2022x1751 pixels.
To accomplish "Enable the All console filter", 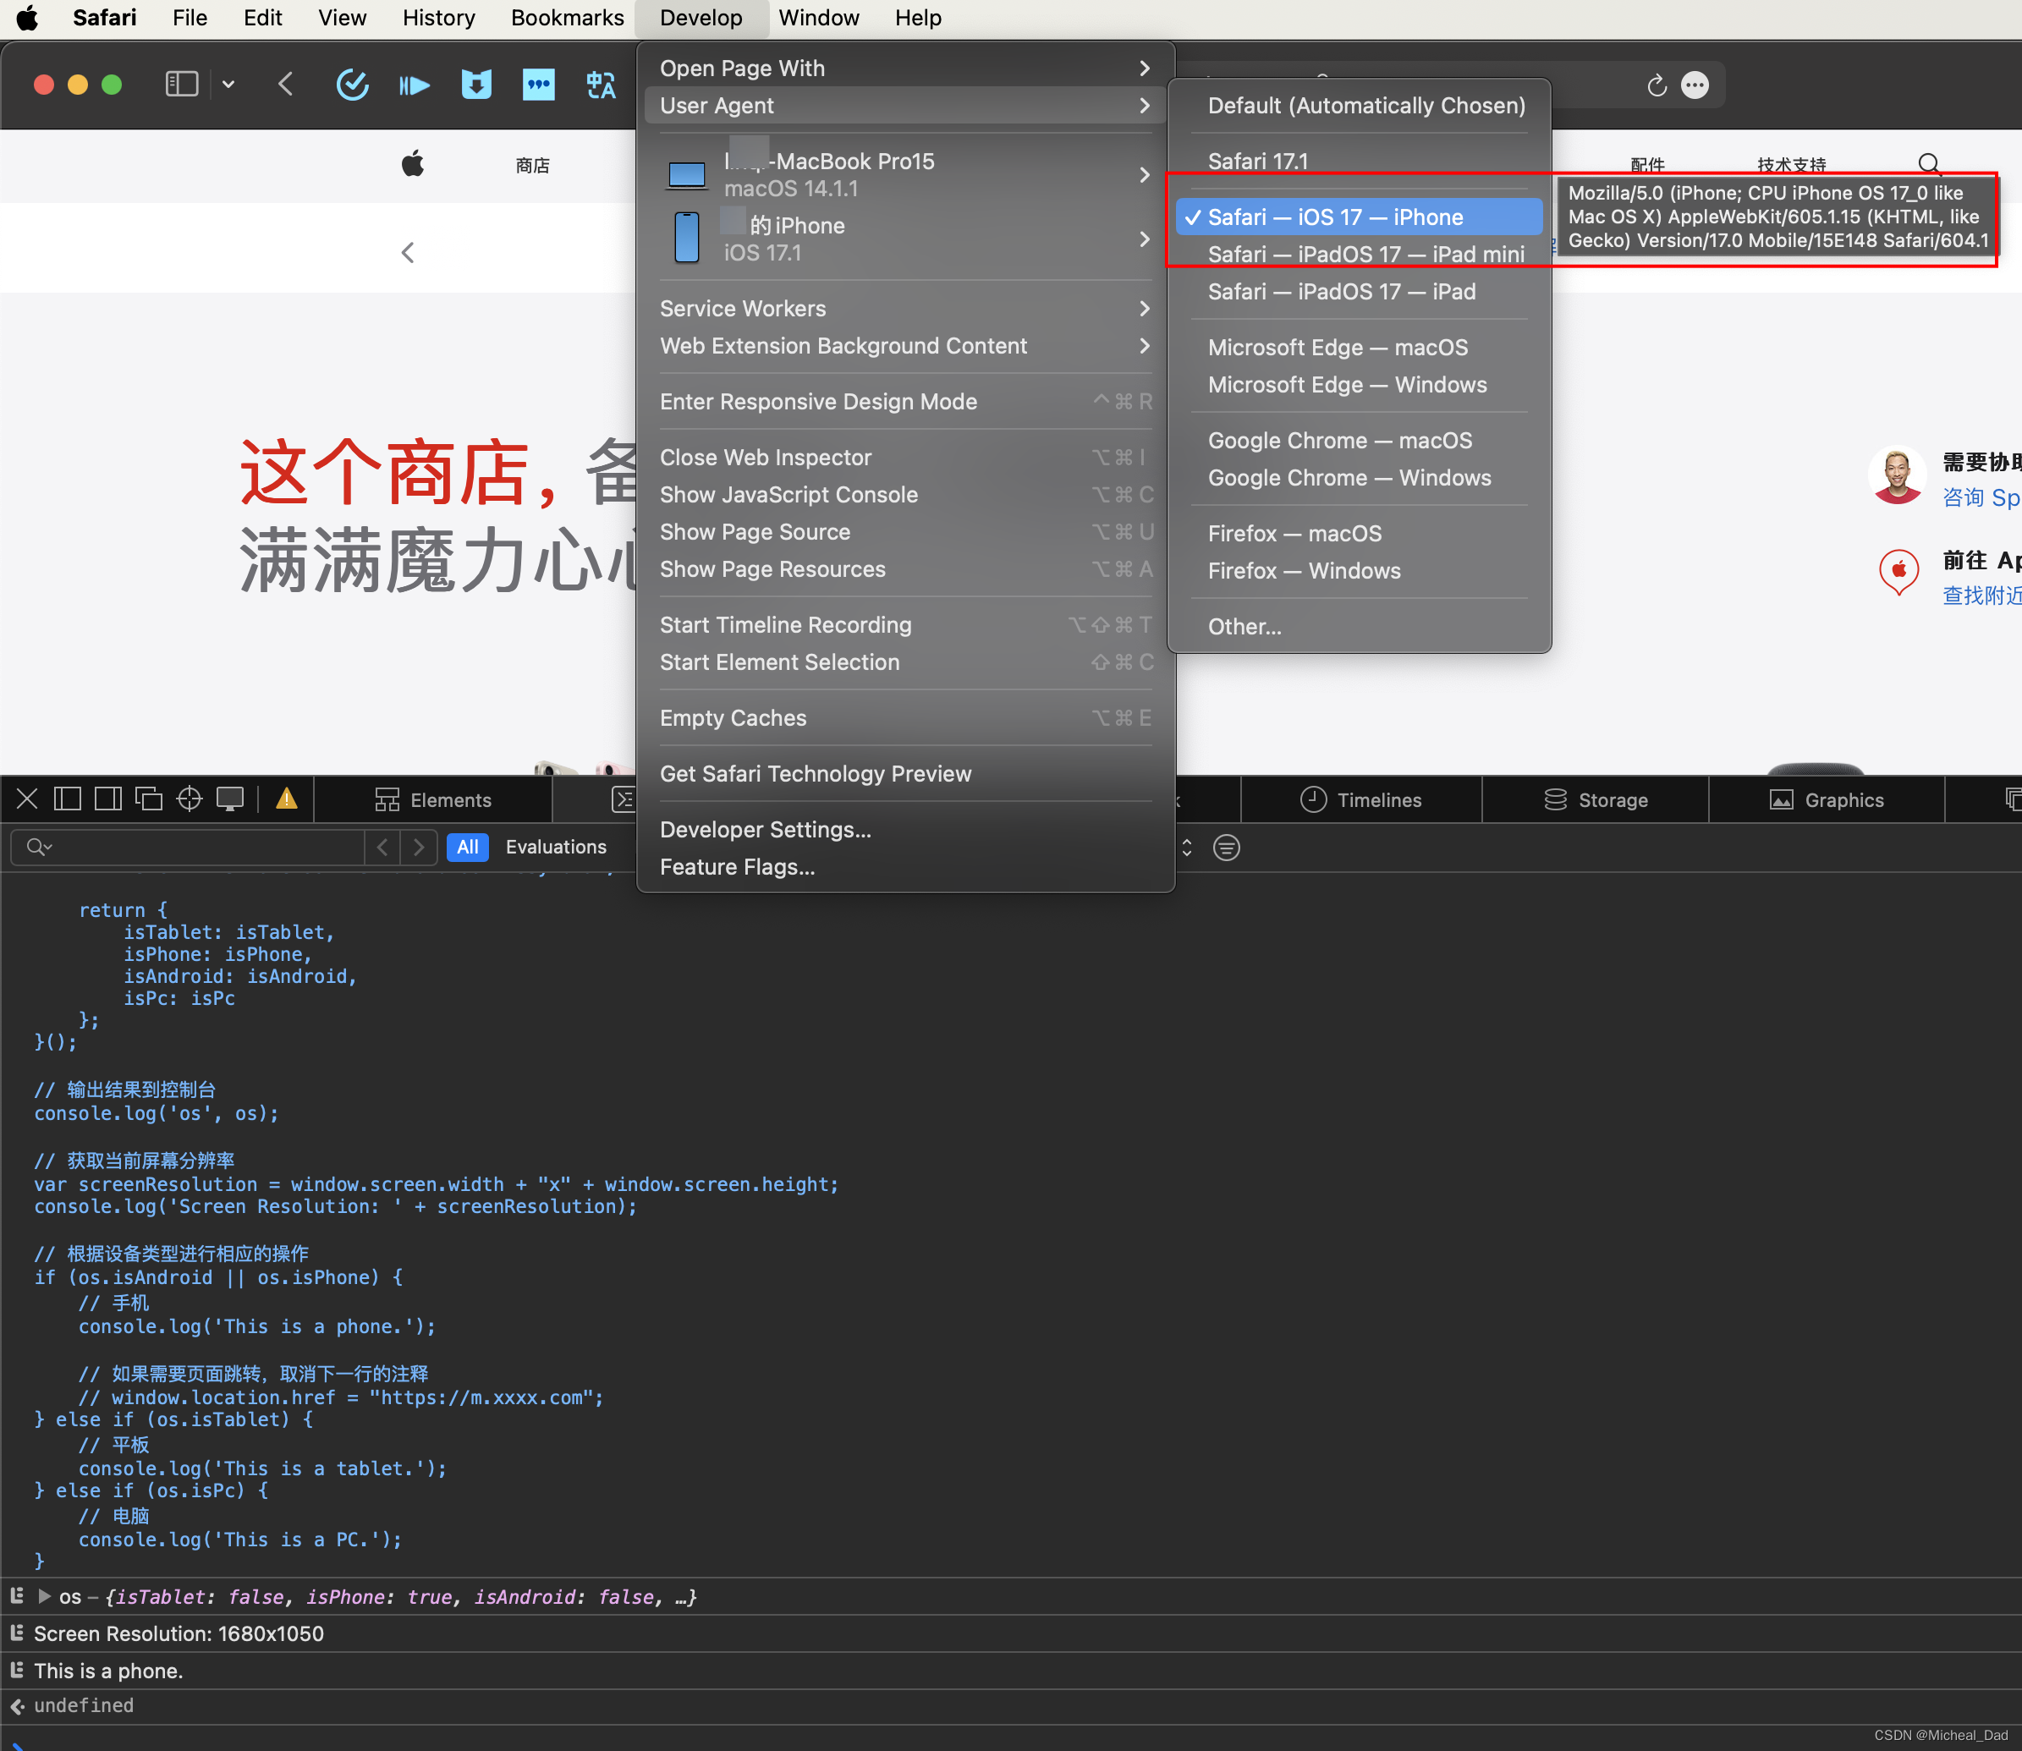I will [467, 848].
